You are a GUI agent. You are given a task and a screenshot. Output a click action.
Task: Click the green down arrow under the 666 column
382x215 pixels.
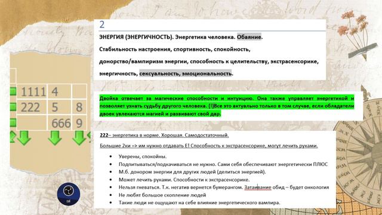54,138
